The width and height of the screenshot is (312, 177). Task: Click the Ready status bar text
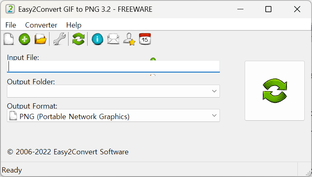[x=12, y=170]
